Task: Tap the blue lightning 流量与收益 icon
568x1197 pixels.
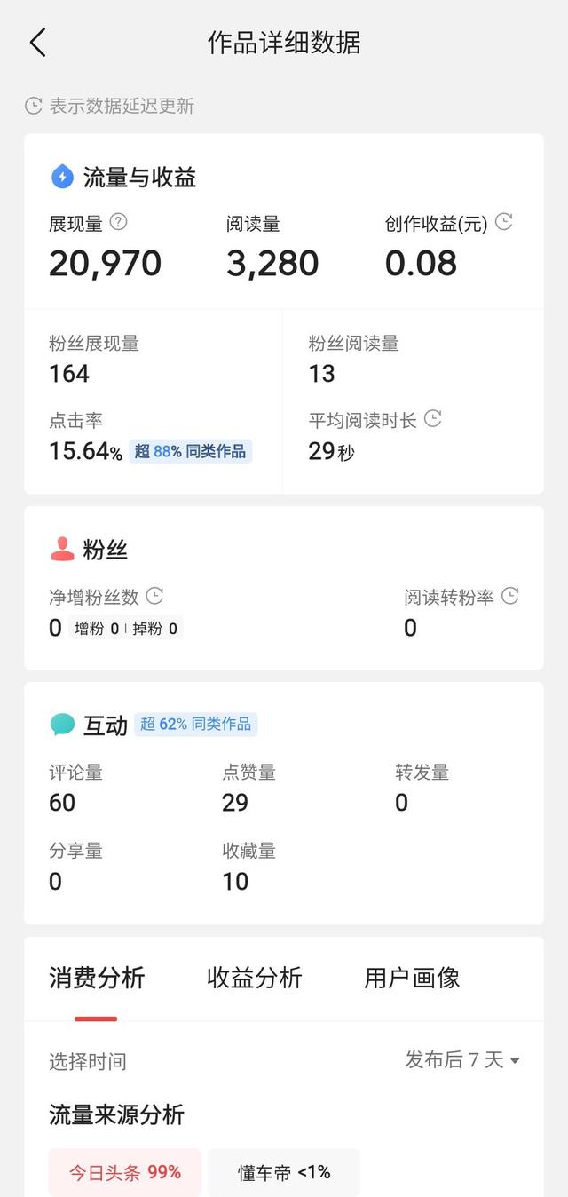Action: point(62,177)
